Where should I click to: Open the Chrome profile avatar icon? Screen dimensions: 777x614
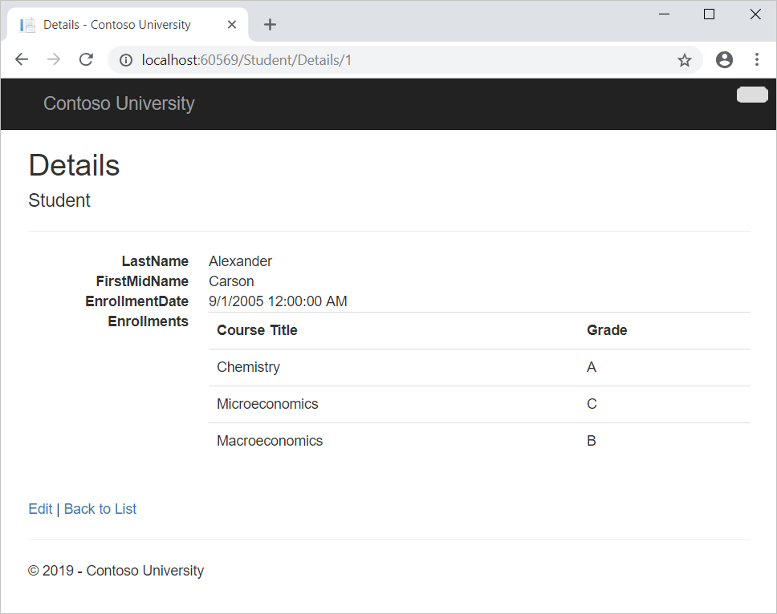pyautogui.click(x=724, y=59)
